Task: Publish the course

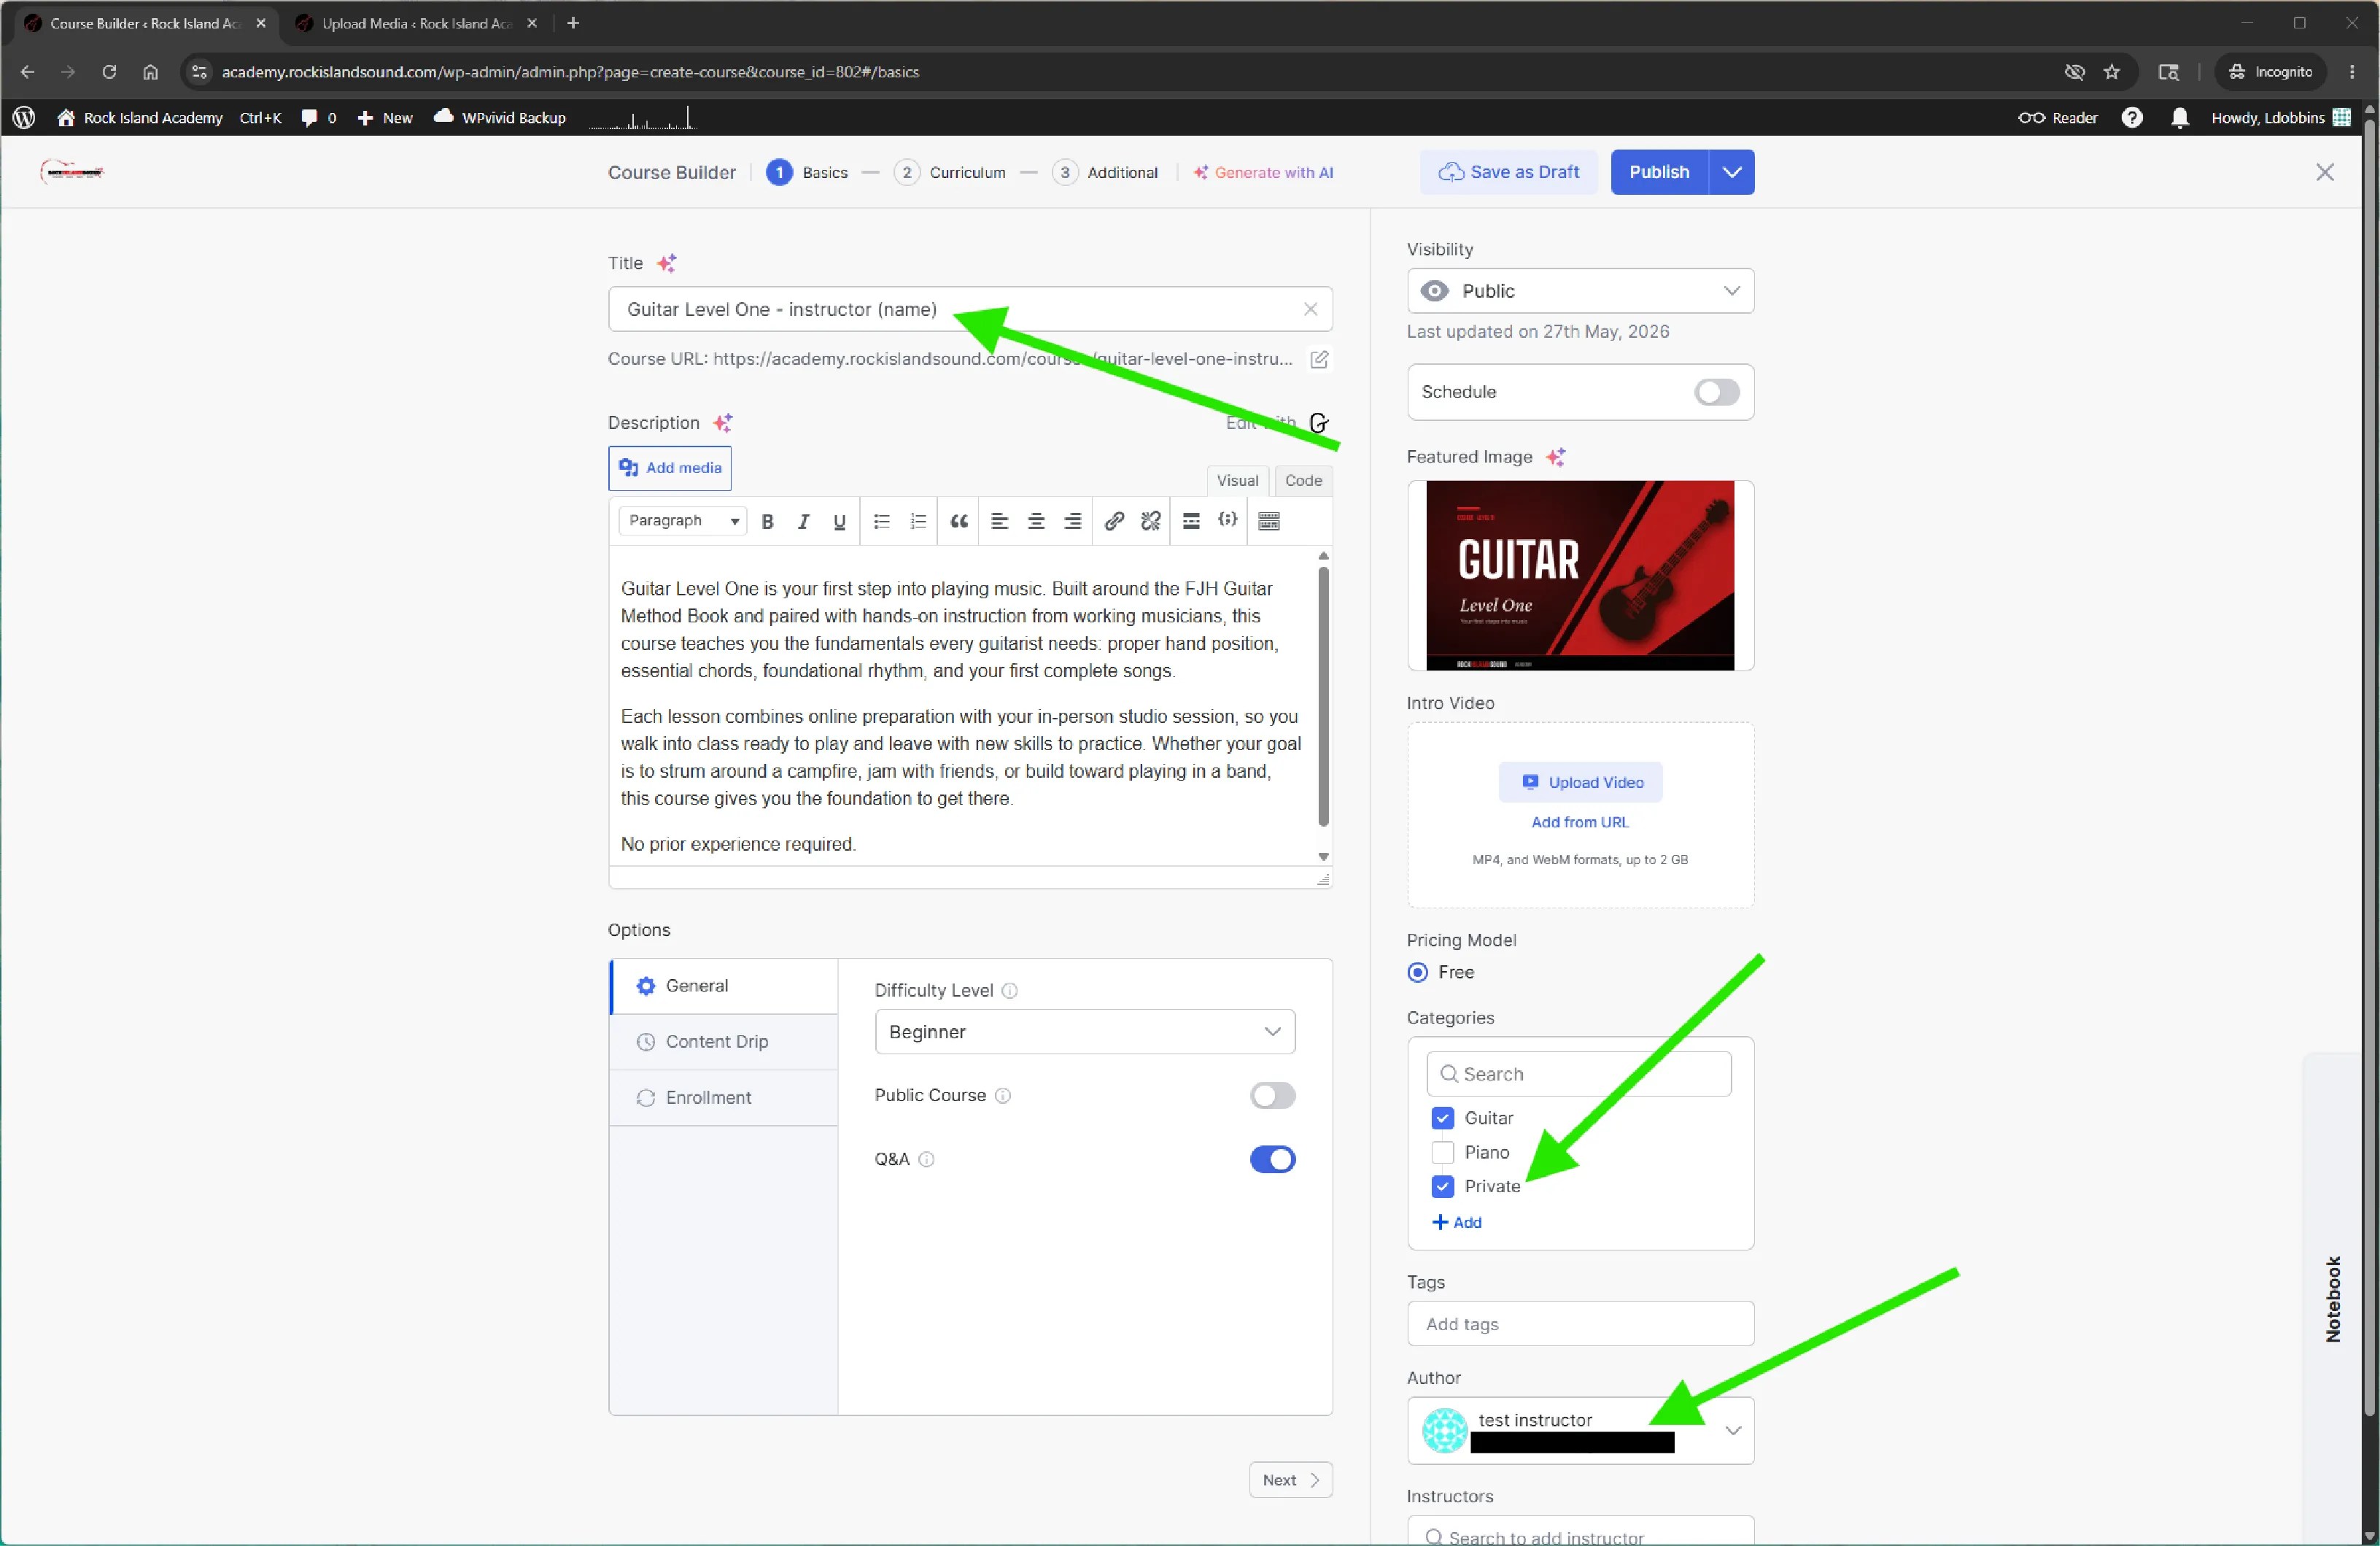Action: (1659, 172)
